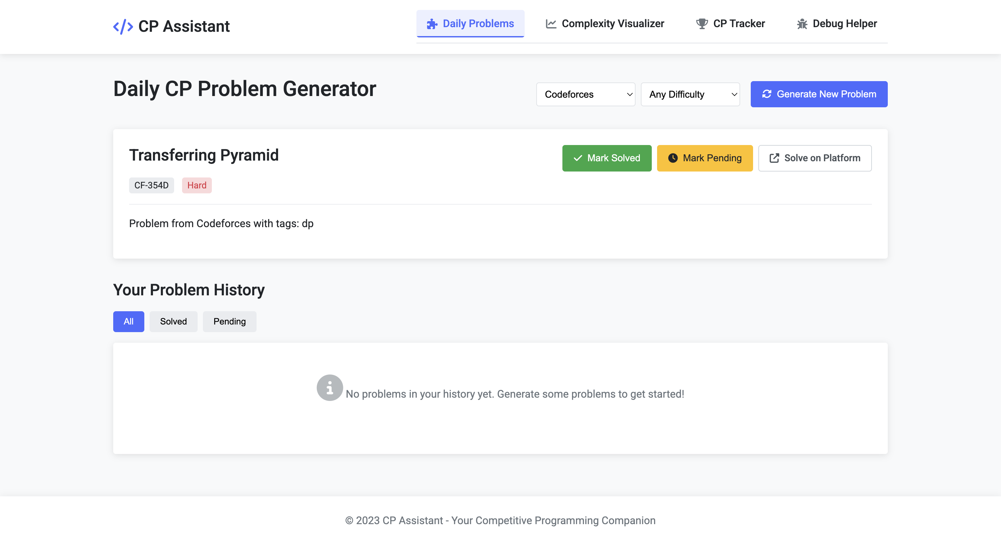Open the Codeforces platform dropdown
1001x545 pixels.
585,94
